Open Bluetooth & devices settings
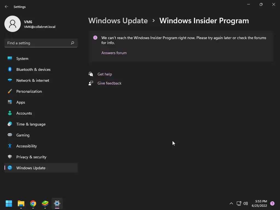 point(41,69)
